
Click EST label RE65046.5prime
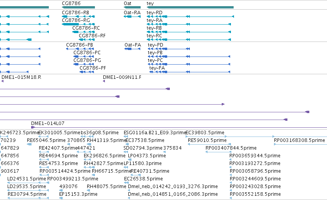click(x=46, y=140)
